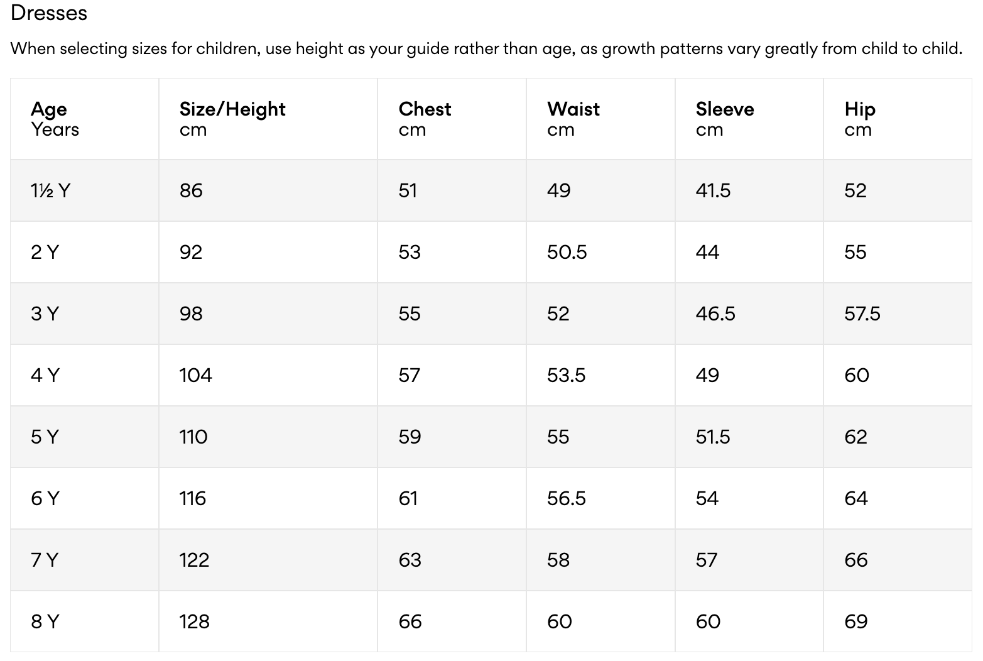Select waist value 56.5

coord(566,498)
